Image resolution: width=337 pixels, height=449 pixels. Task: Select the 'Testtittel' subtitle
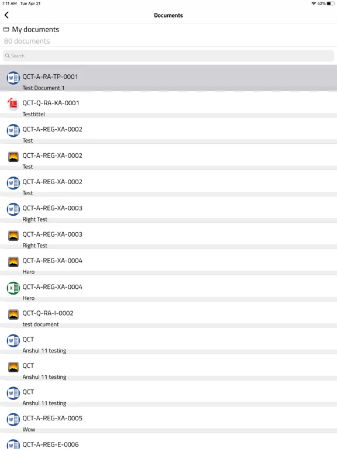[x=33, y=114]
